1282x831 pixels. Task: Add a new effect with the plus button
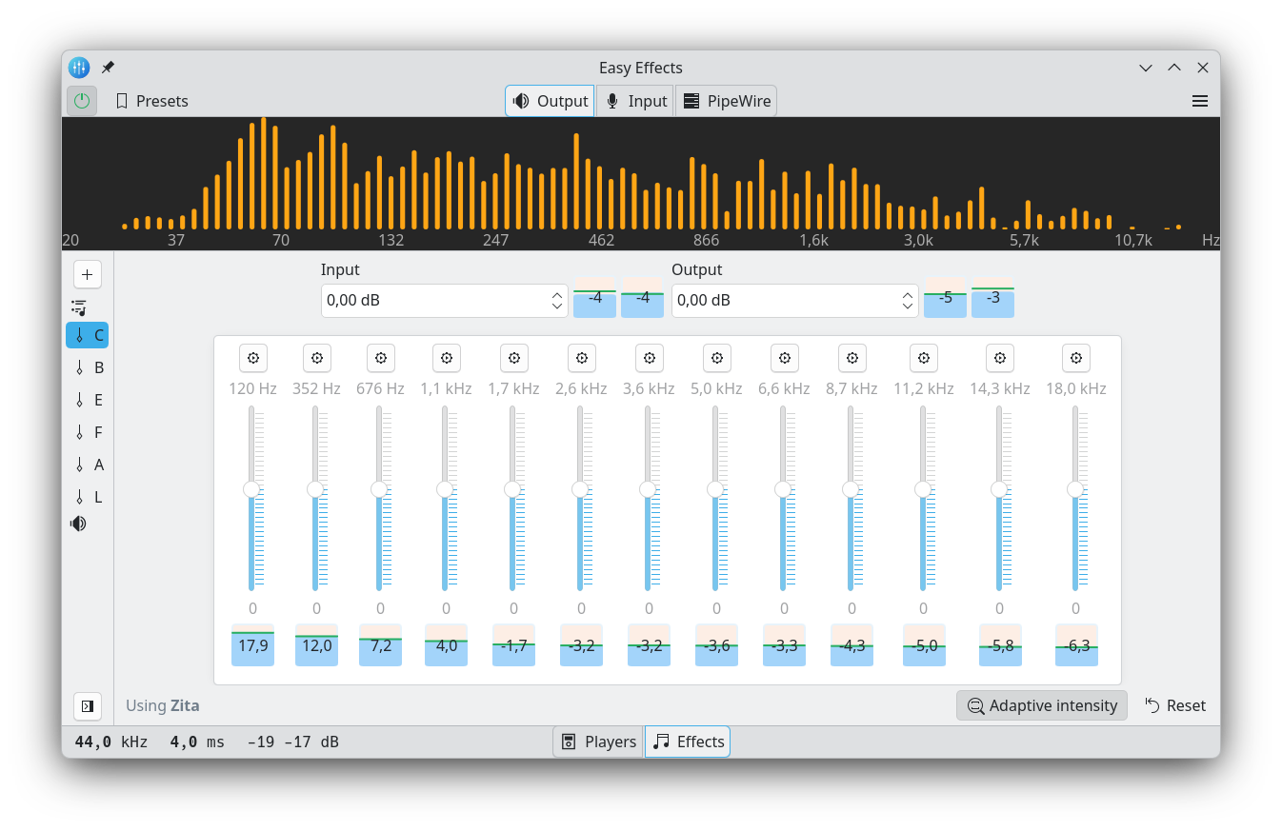(x=88, y=275)
